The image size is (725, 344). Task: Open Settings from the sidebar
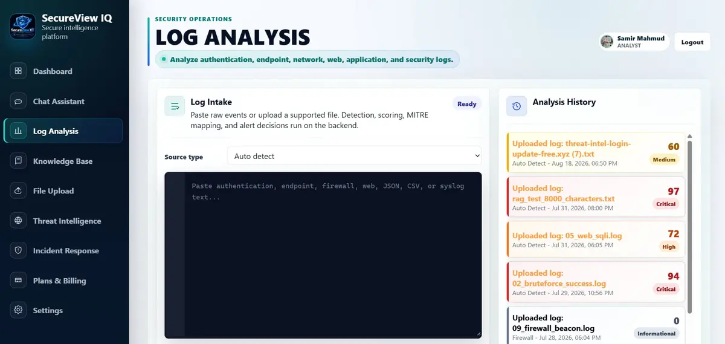tap(63, 310)
